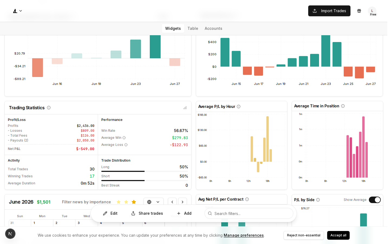The width and height of the screenshot is (390, 244).
Task: Click info icon beside Average Time in Position
Action: (x=343, y=106)
